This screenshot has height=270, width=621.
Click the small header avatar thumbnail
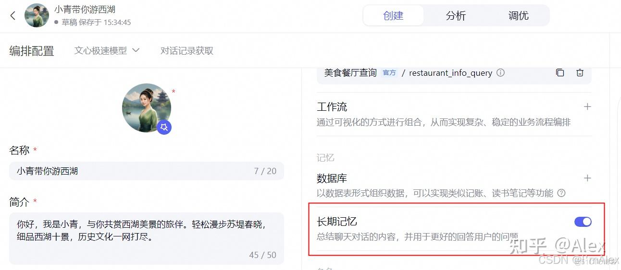37,16
